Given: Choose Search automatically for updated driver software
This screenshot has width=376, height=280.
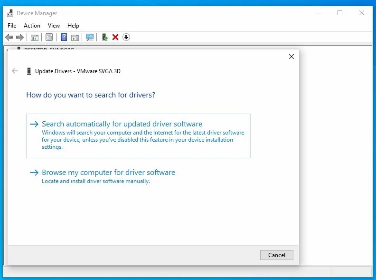Looking at the screenshot, I should click(x=138, y=136).
